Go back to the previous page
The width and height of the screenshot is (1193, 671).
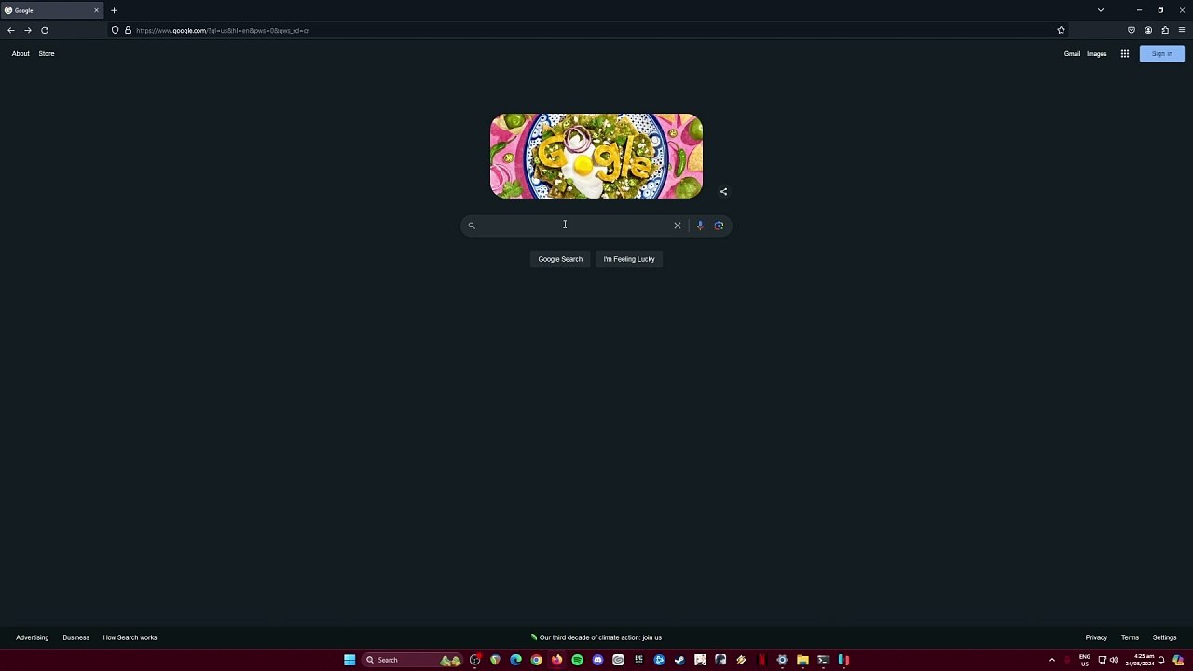(x=11, y=30)
